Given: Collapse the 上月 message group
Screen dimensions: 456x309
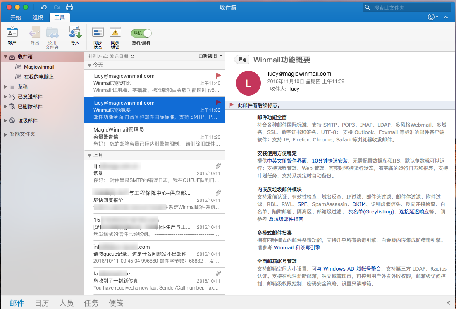Looking at the screenshot, I should pyautogui.click(x=90, y=156).
